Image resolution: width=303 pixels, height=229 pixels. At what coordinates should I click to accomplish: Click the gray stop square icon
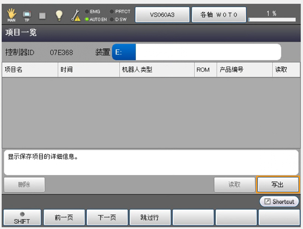click(x=42, y=16)
